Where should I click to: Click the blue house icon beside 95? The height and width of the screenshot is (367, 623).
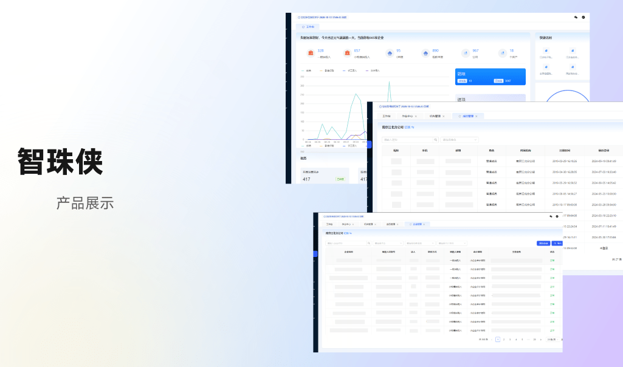[390, 53]
